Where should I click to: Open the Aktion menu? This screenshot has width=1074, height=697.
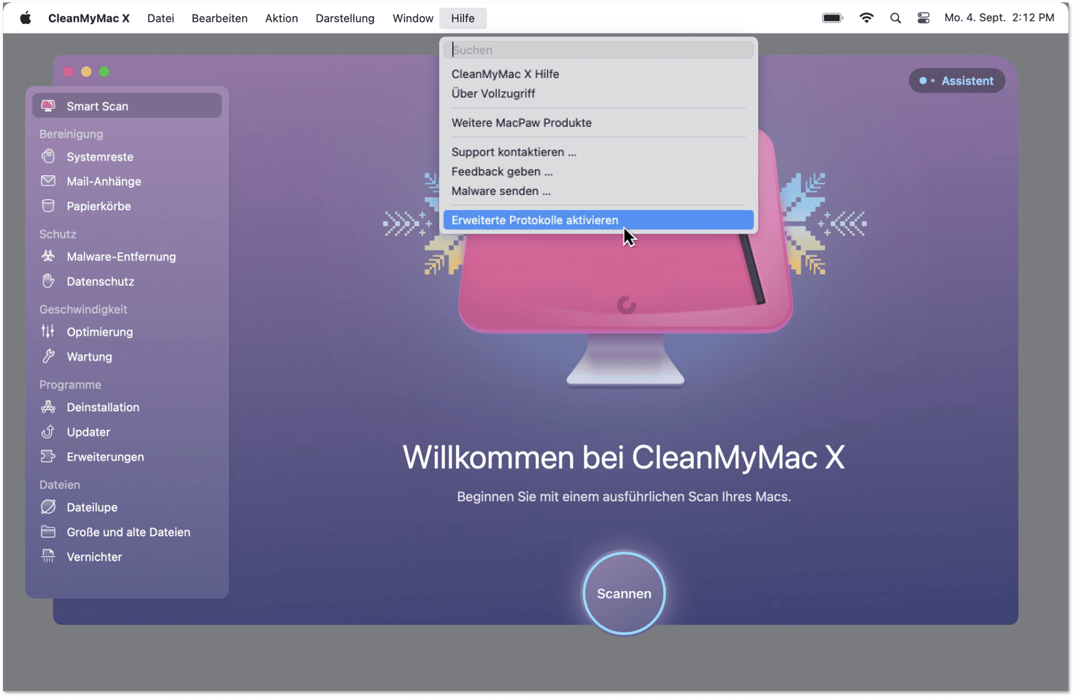[282, 18]
